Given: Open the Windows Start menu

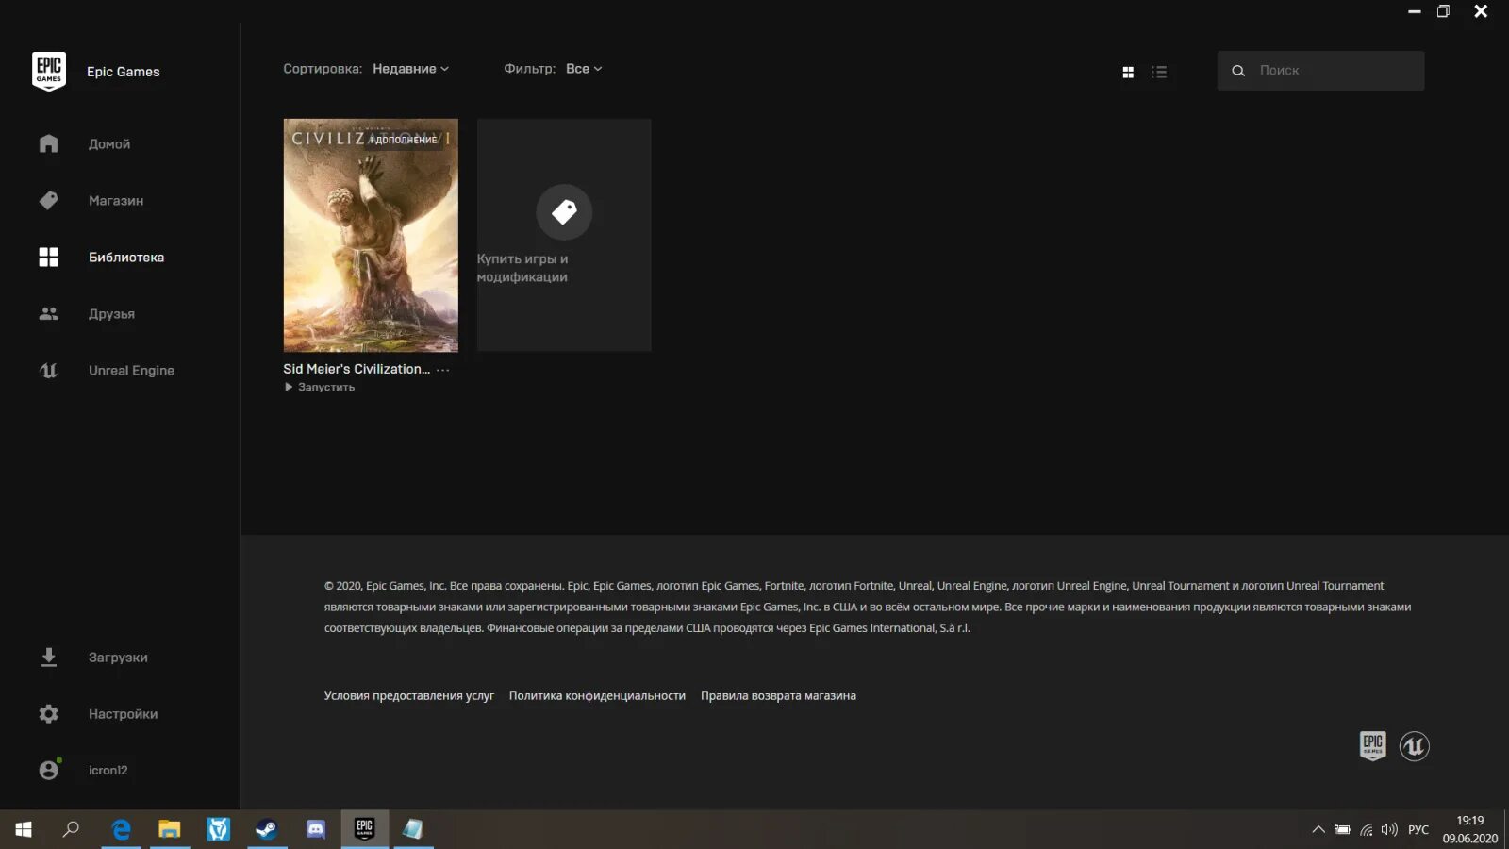Looking at the screenshot, I should [24, 829].
